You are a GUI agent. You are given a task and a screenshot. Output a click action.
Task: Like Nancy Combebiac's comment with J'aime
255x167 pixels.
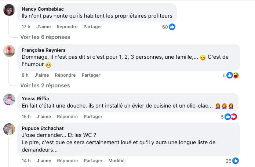tap(44, 27)
